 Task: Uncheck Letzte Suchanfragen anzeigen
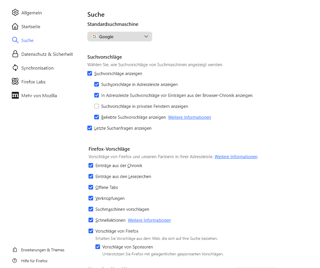[90, 128]
